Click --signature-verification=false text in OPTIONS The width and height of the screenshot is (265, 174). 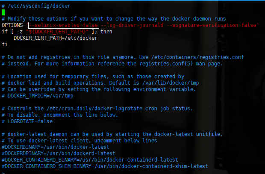point(212,25)
